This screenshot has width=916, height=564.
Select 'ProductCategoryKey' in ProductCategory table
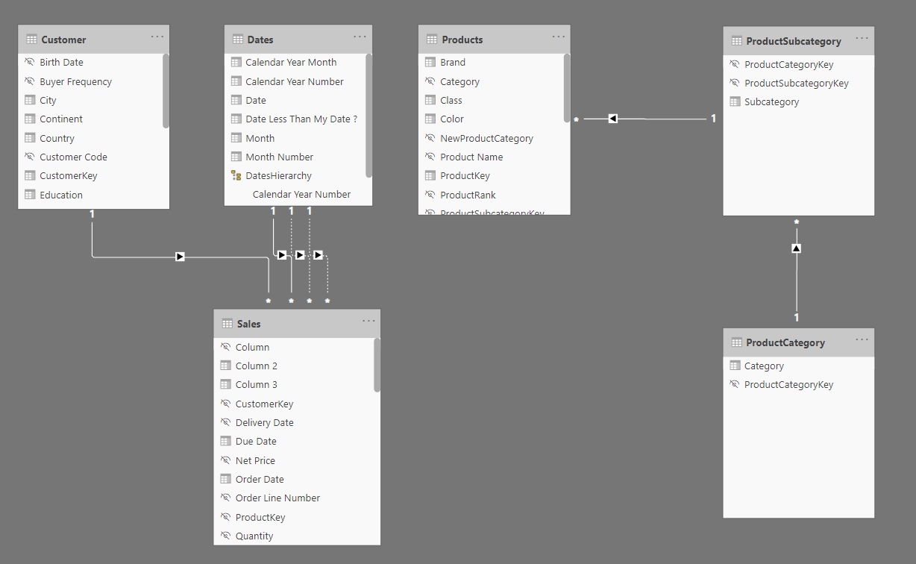(x=789, y=384)
